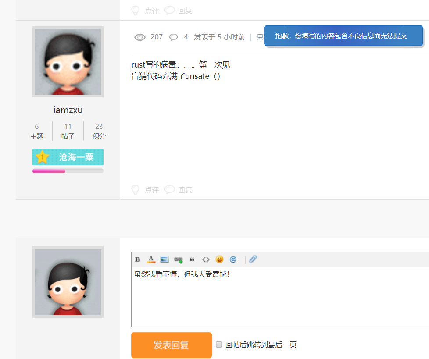The width and height of the screenshot is (429, 359).
Task: Enable 回帖后跳转到最后一页 checkbox
Action: click(218, 345)
